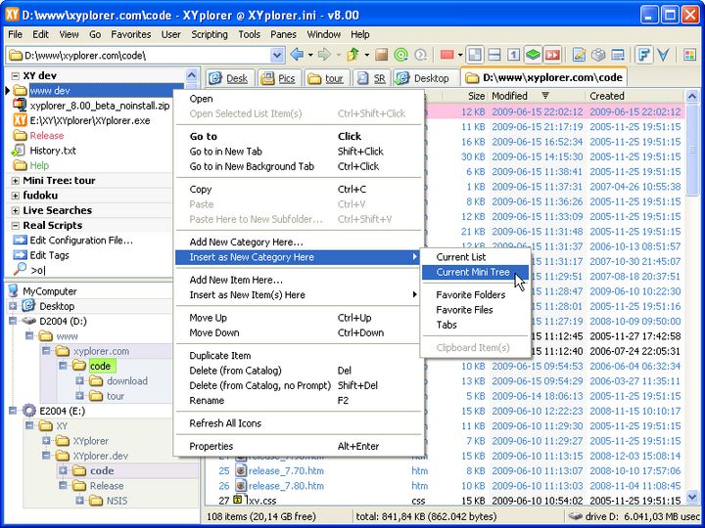Click Insert as New Item(s) Here entry

(299, 295)
